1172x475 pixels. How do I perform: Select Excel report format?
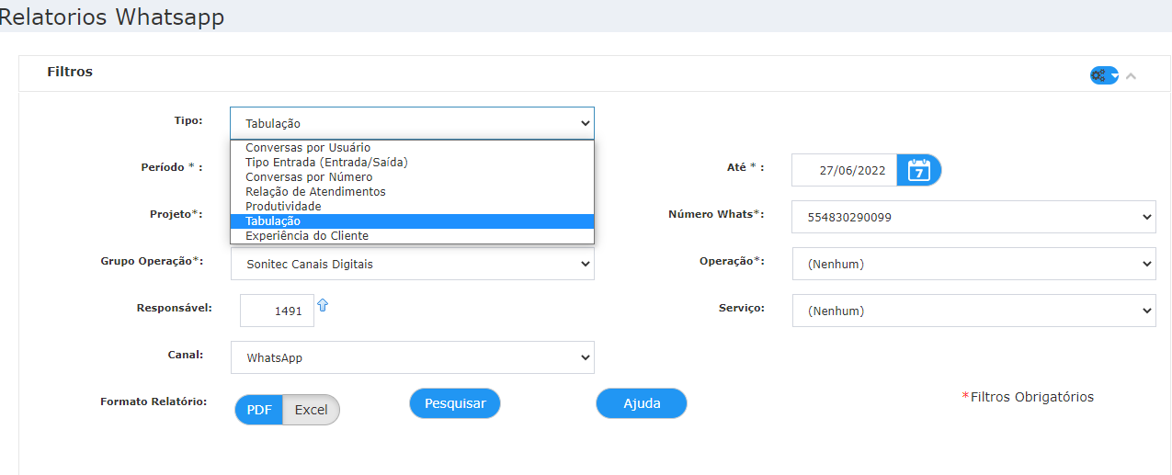311,410
